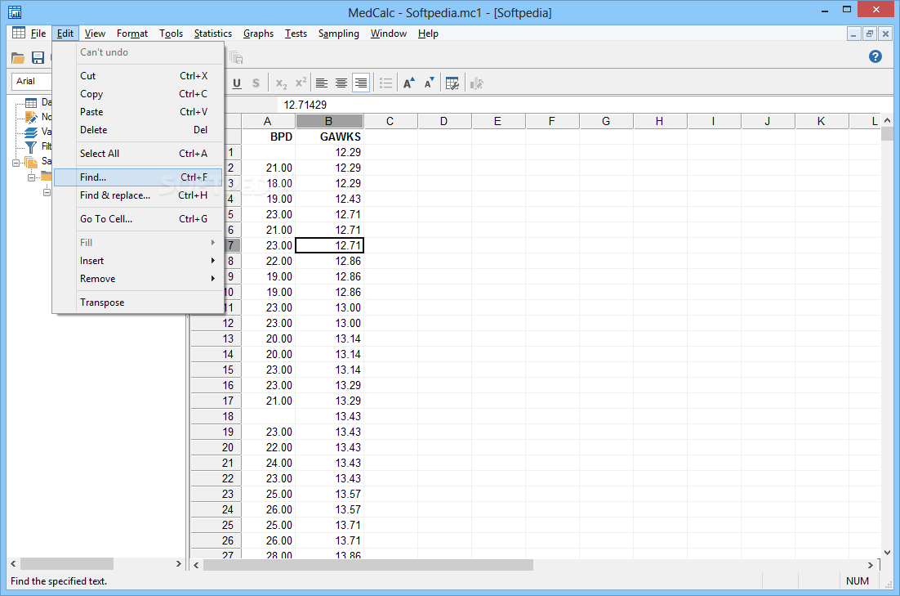
Task: Increase the font size
Action: coord(408,83)
